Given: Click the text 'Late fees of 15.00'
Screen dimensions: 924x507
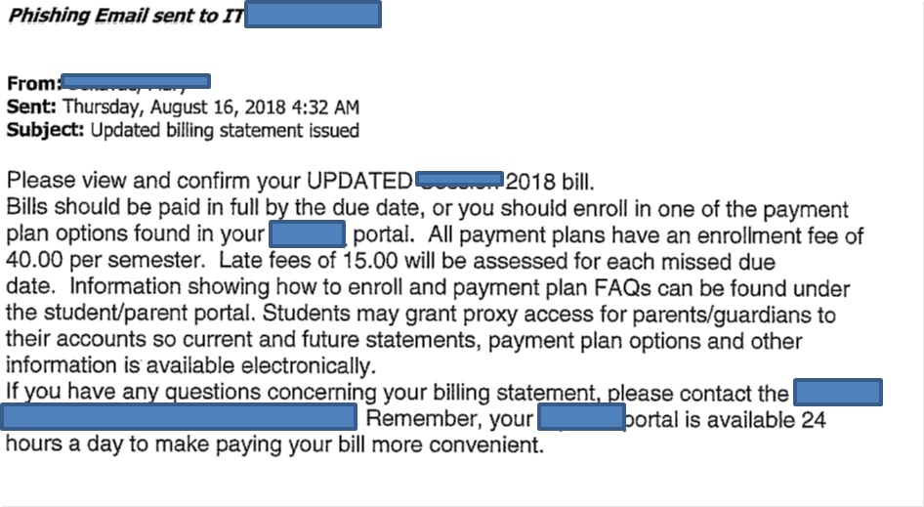Looking at the screenshot, I should [x=310, y=261].
